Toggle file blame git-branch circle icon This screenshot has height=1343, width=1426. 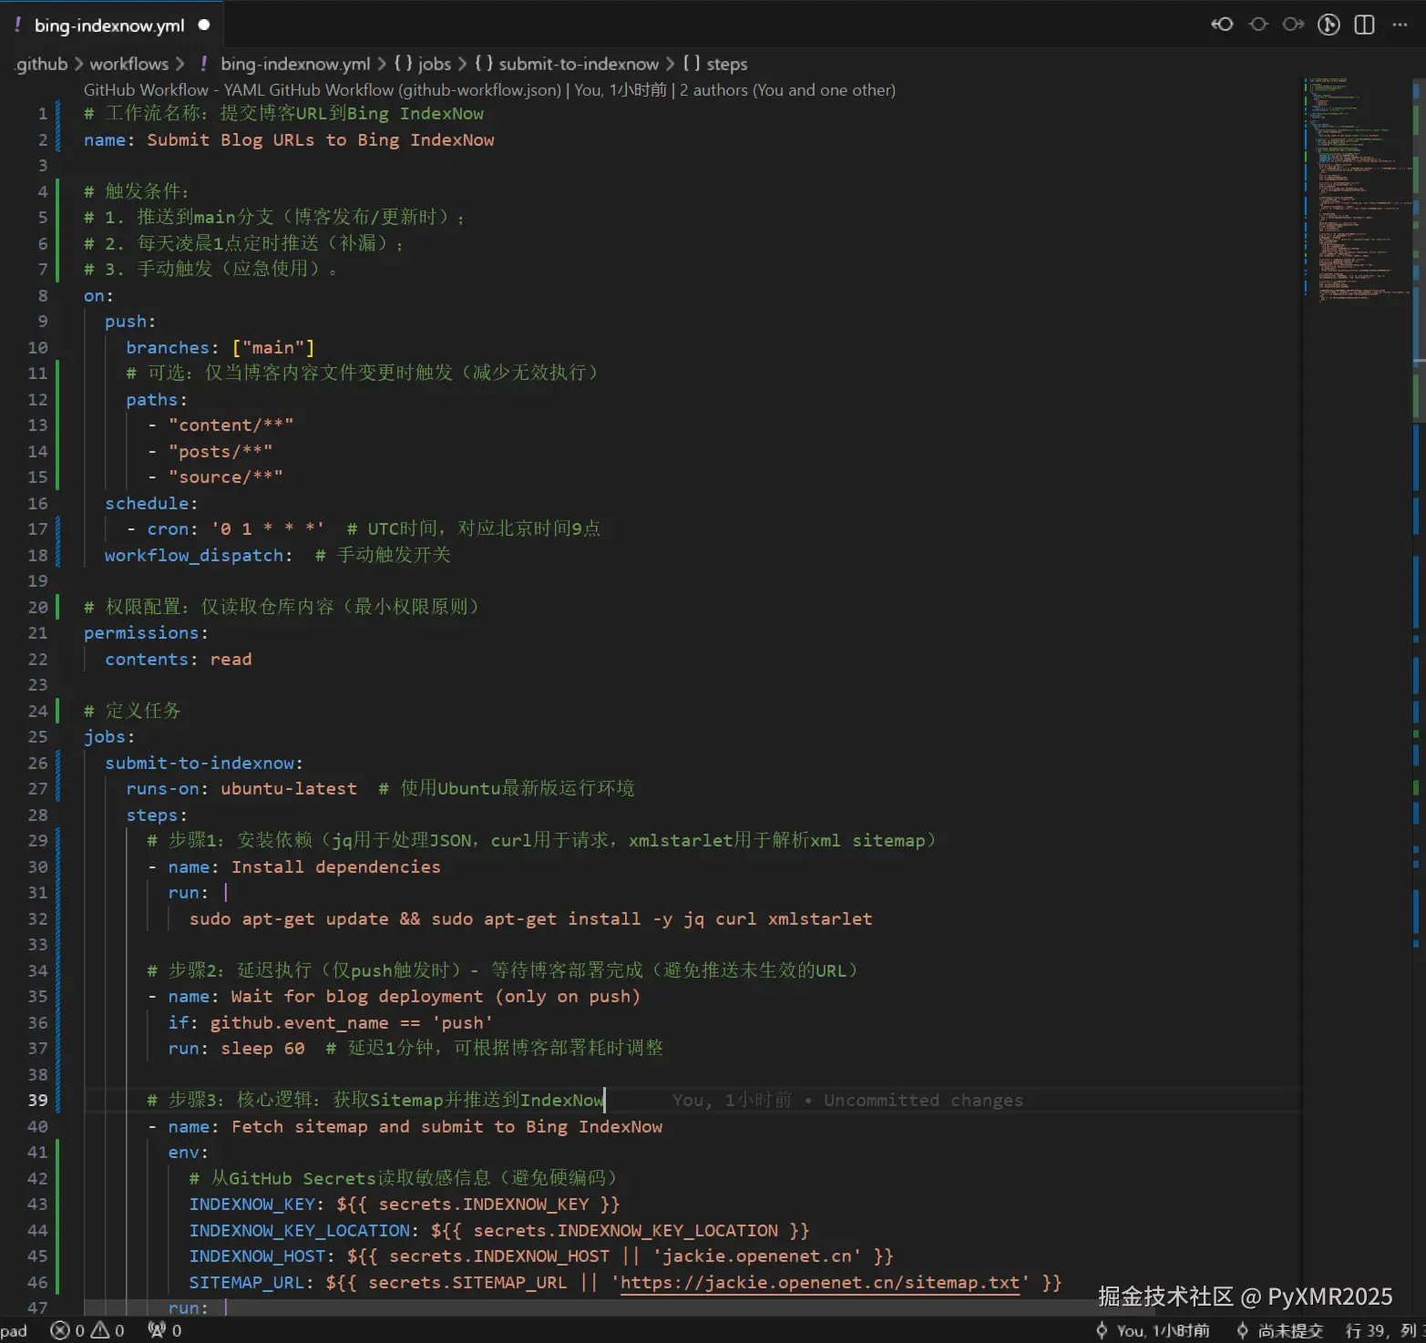[x=1329, y=25]
